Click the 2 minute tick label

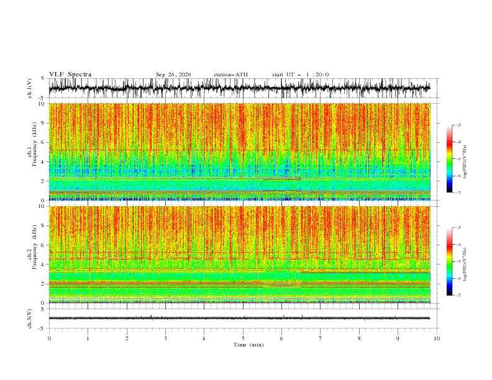point(127,338)
